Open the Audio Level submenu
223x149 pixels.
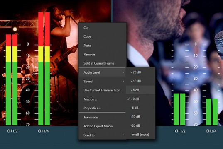tap(102, 72)
